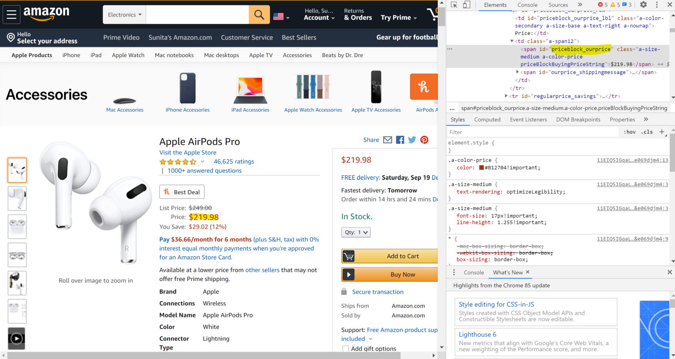Open the Console drawer tab

pos(474,273)
